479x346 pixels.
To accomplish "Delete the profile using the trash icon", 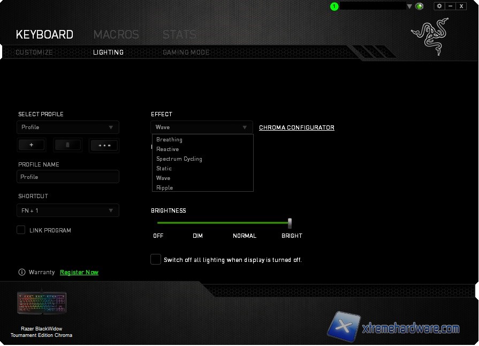I will click(68, 145).
